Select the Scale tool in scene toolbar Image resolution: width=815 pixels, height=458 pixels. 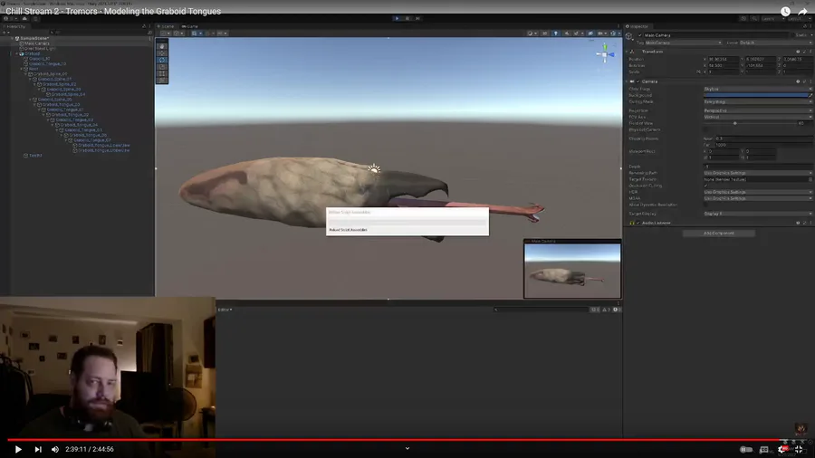click(162, 66)
